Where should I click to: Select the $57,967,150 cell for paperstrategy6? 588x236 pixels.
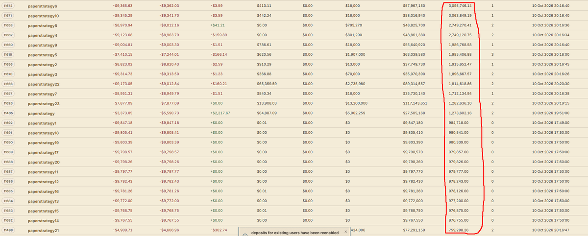[x=414, y=6]
